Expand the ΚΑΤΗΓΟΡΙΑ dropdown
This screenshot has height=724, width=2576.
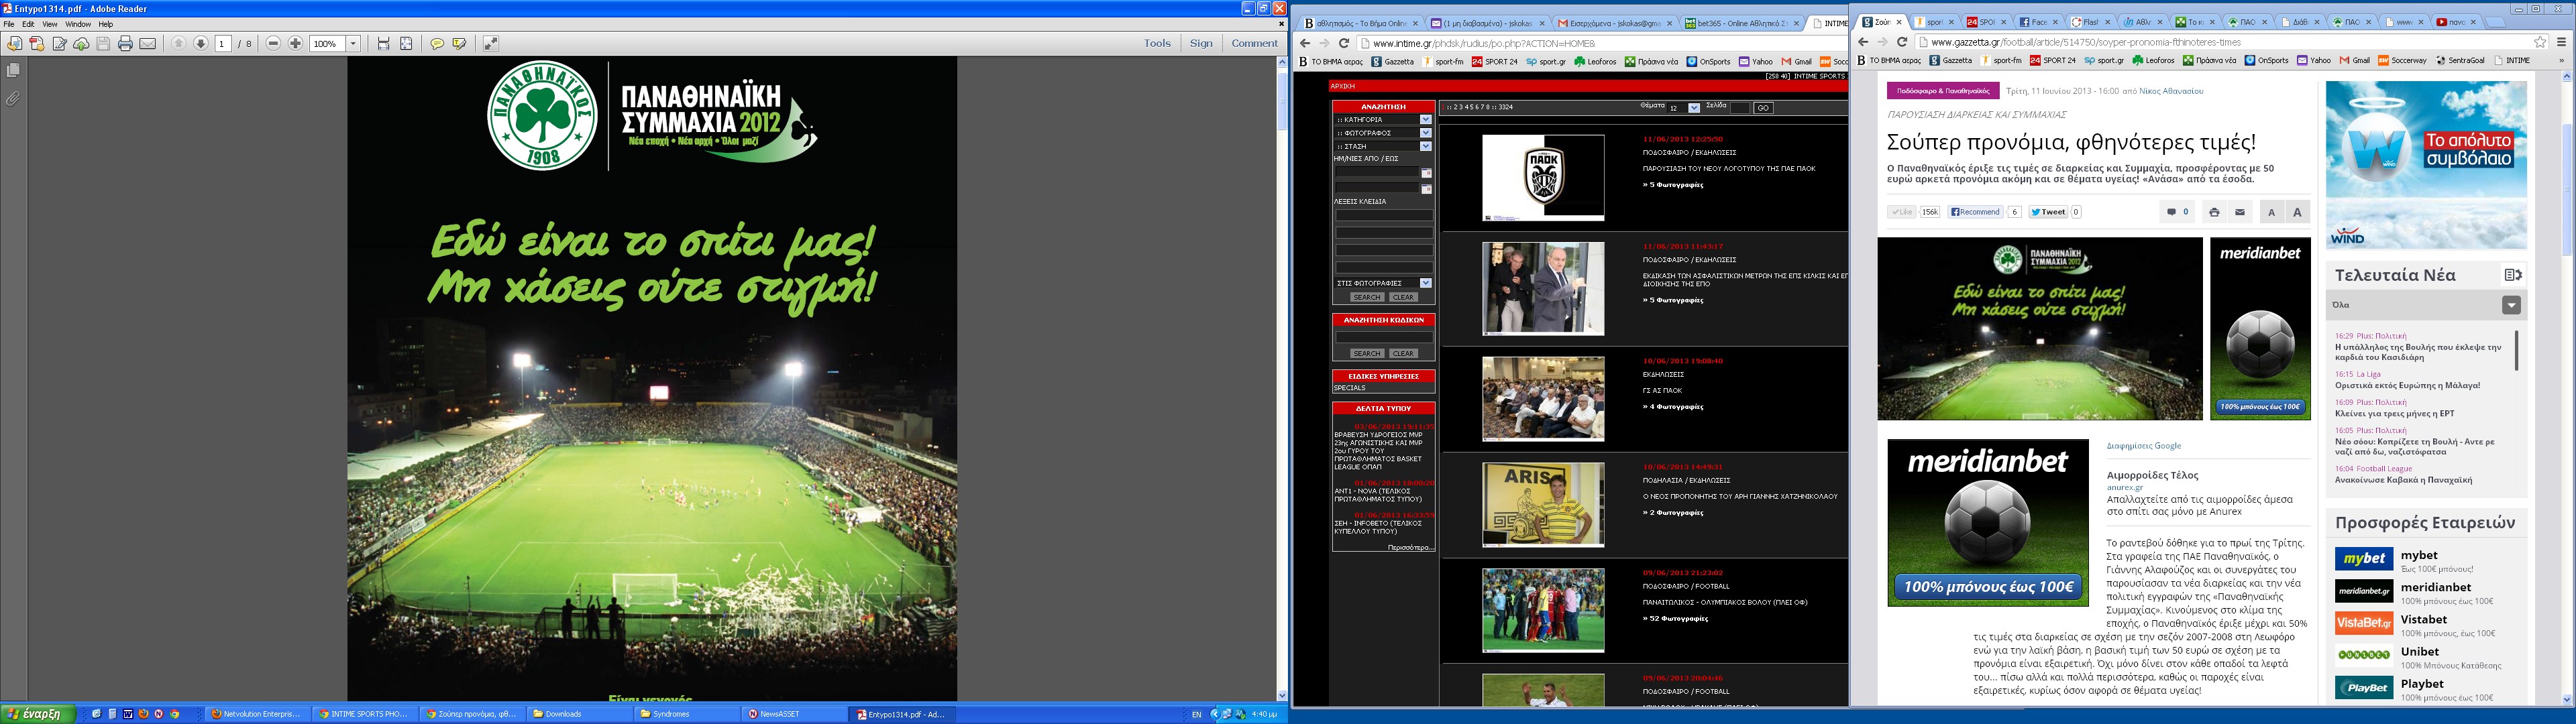[1425, 120]
